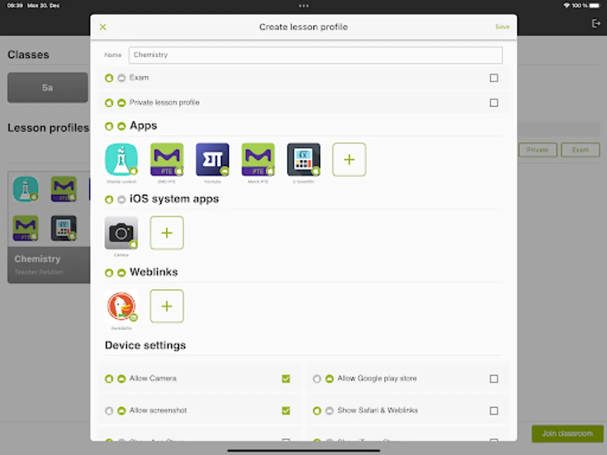Click the Apple platform icon beside Allow Google play store

point(317,379)
